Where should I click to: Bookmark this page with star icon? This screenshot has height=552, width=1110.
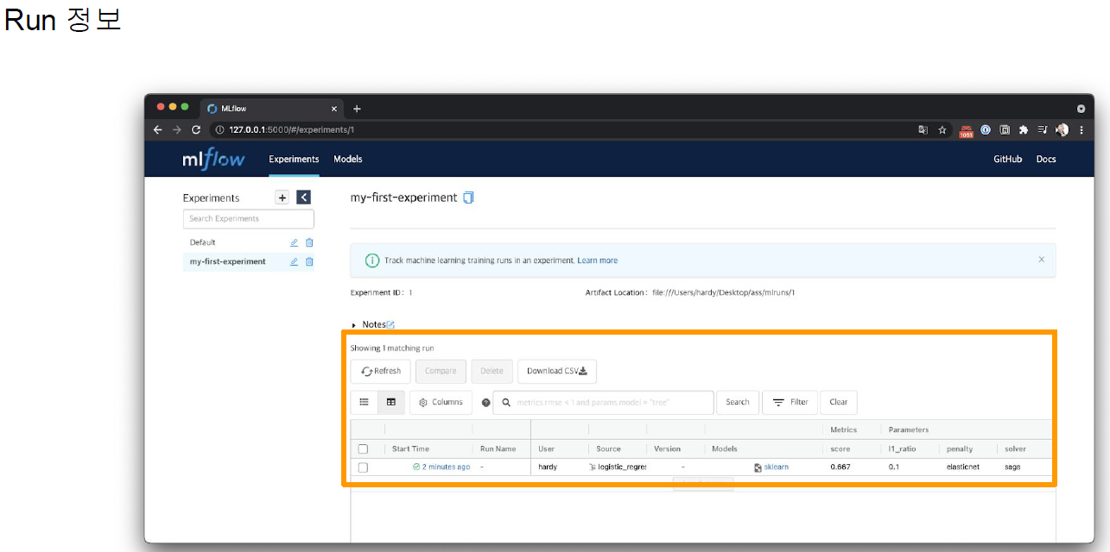(942, 130)
